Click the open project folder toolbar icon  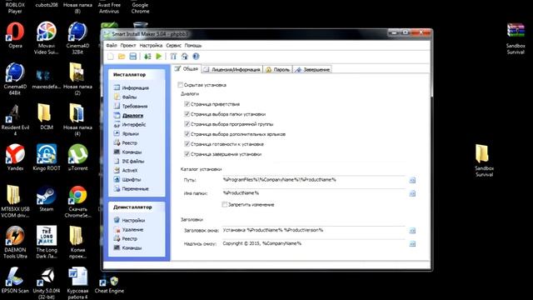122,57
